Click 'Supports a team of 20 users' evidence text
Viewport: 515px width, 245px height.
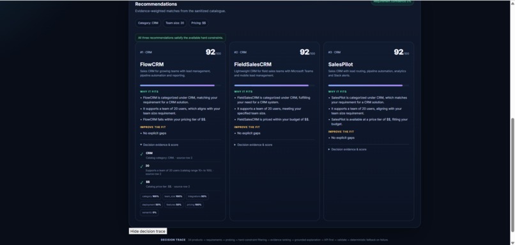pyautogui.click(x=180, y=172)
